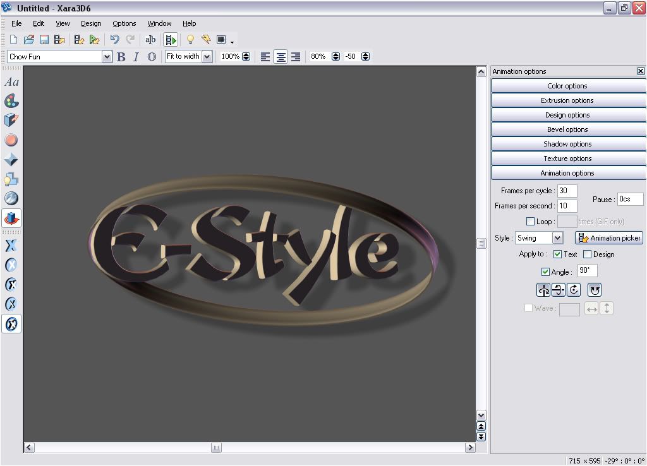Enable the Loop checkbox
Image resolution: width=647 pixels, height=466 pixels.
(x=530, y=222)
